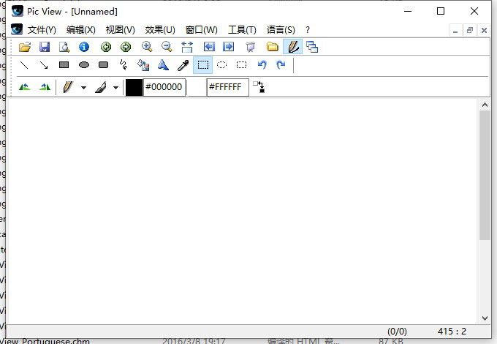Image resolution: width=497 pixels, height=344 pixels.
Task: Select the filled Rectangle tool
Action: point(64,65)
